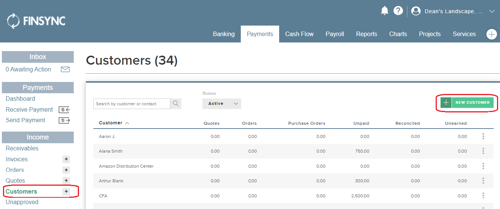Image resolution: width=500 pixels, height=209 pixels.
Task: Select customer name Alana Smith
Action: [111, 151]
